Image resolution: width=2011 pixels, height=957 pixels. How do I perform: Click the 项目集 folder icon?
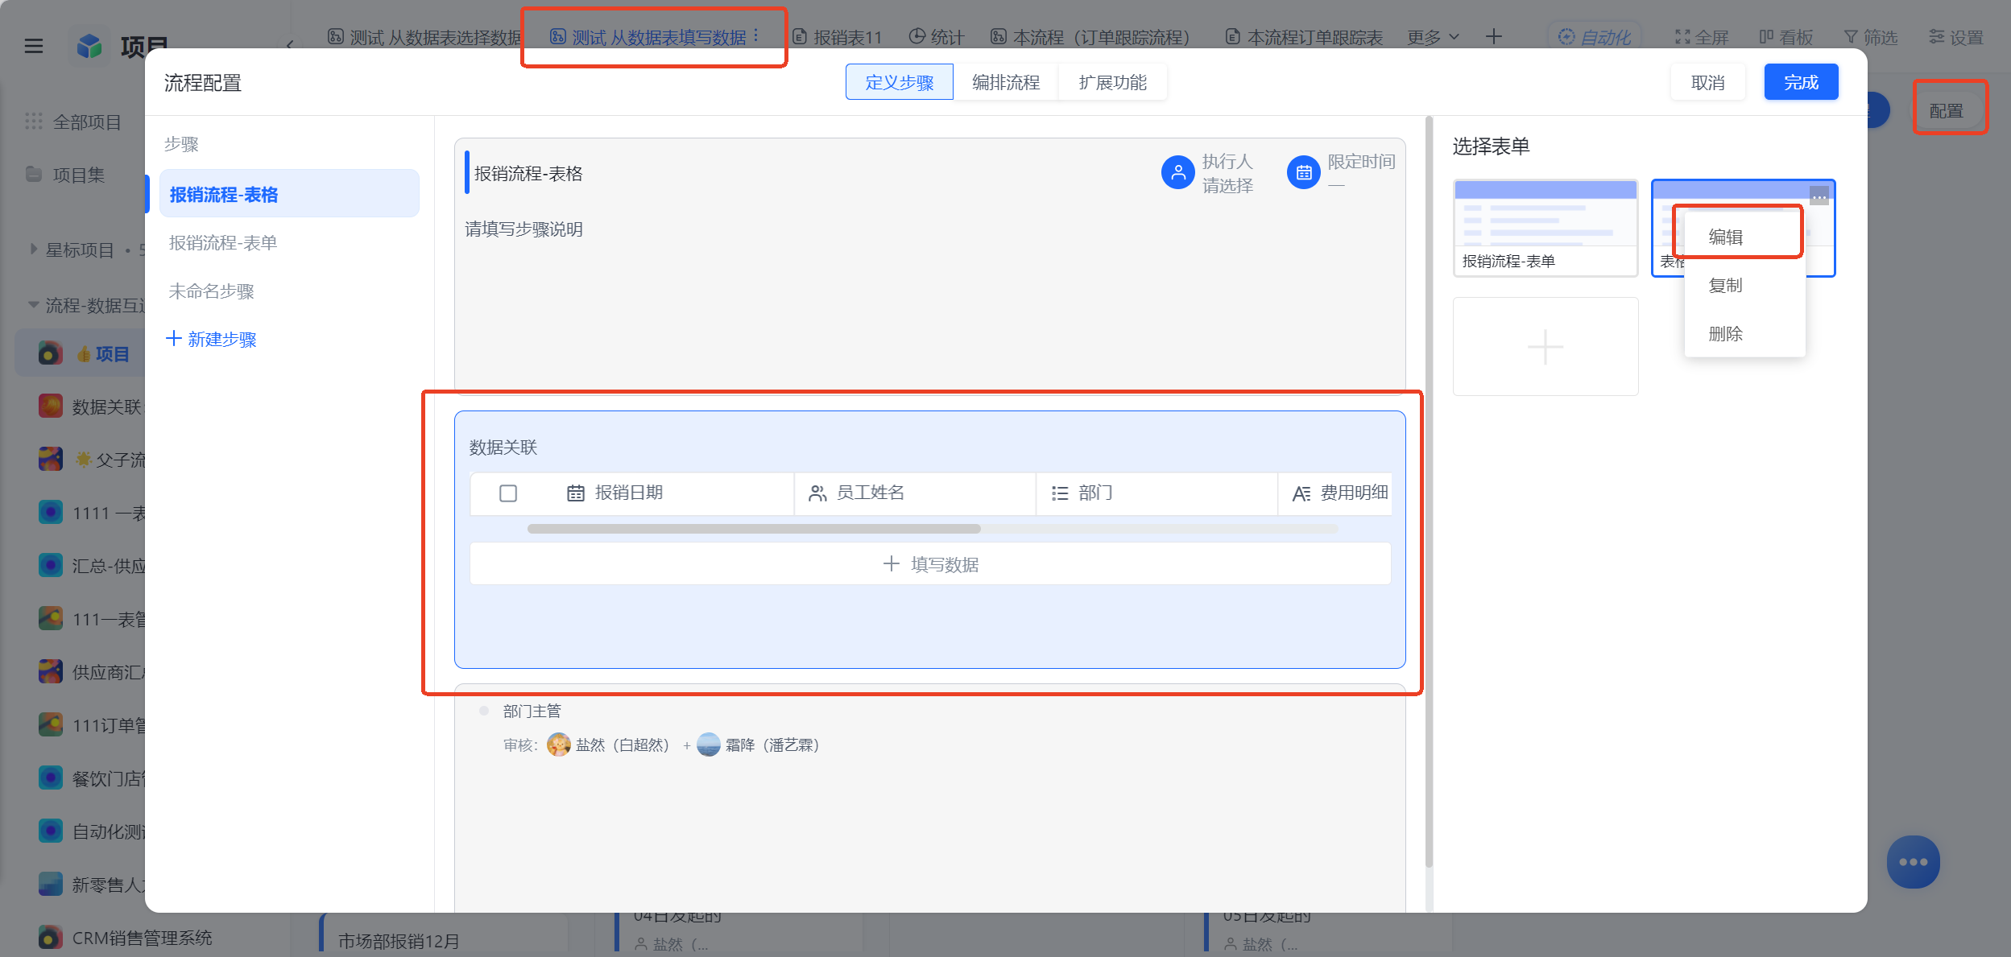(34, 175)
